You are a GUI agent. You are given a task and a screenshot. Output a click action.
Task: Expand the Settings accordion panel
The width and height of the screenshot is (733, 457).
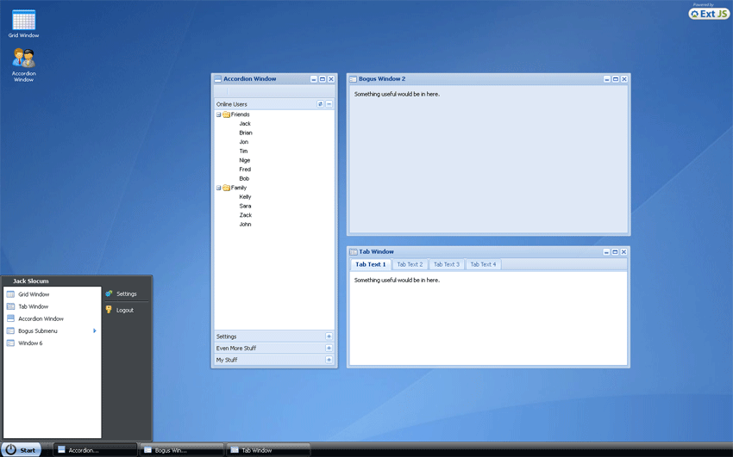329,337
